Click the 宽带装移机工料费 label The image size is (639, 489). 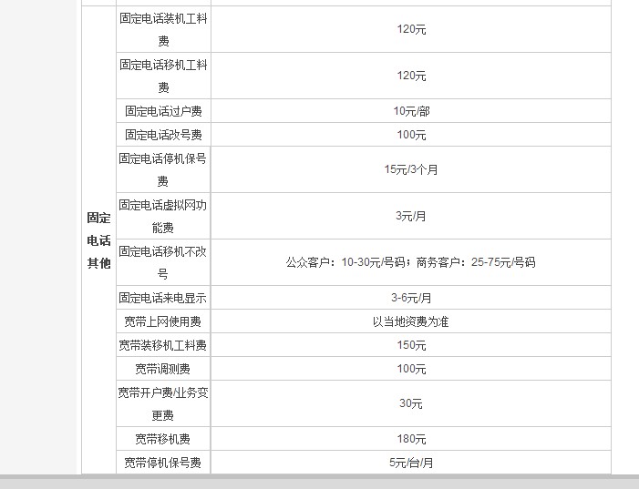[162, 345]
